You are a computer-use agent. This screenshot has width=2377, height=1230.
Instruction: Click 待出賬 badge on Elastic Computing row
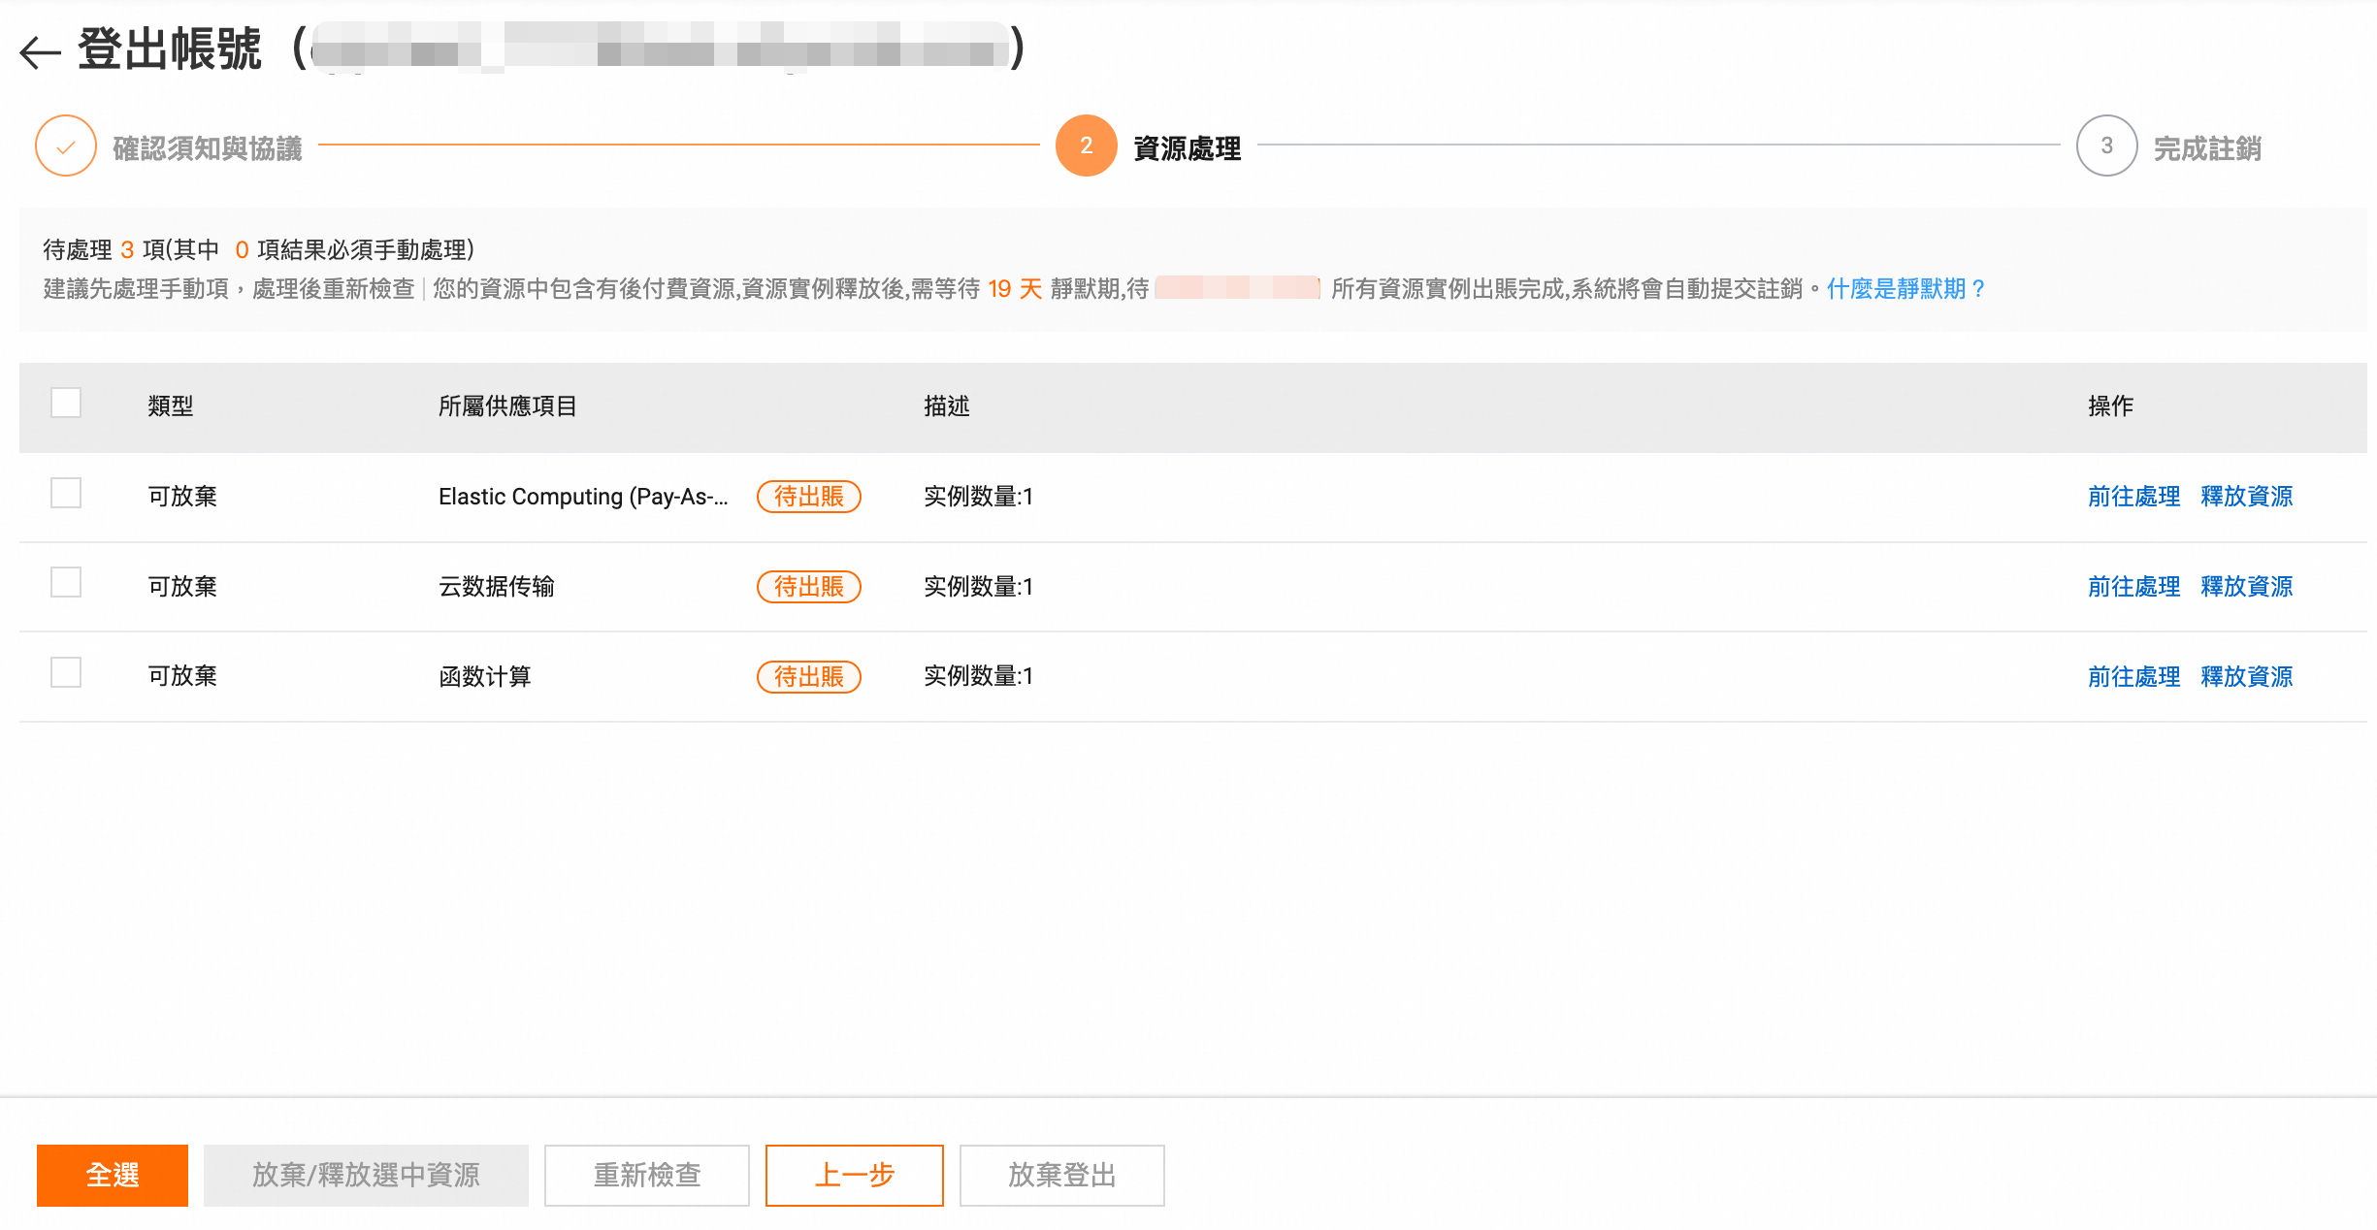coord(808,497)
